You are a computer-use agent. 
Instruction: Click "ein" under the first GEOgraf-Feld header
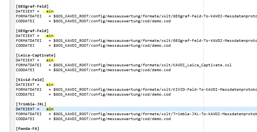[x=50, y=11]
